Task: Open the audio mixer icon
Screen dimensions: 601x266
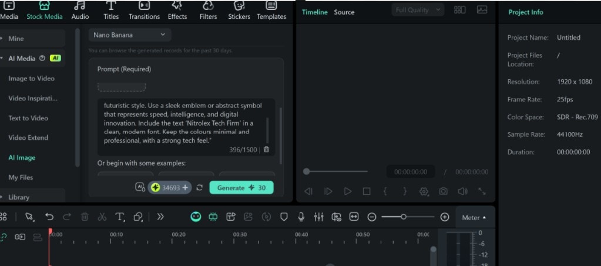Action: [x=318, y=217]
